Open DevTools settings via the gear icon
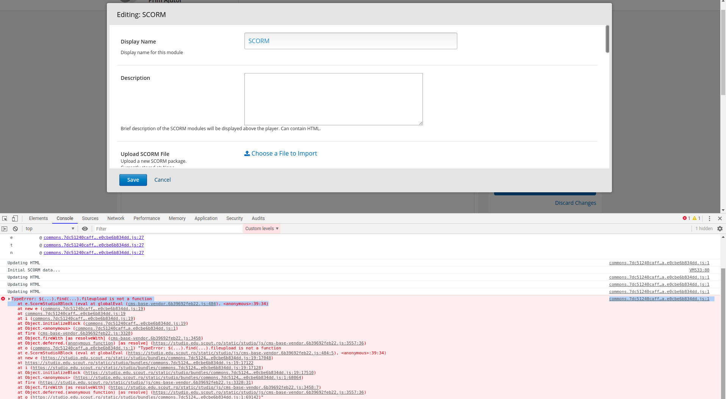 click(x=720, y=229)
